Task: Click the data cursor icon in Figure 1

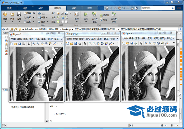Action: click(x=50, y=44)
